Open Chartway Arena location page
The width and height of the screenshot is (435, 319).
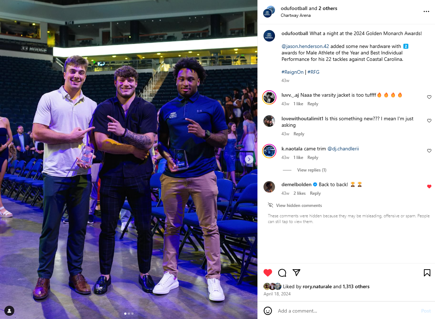tap(296, 15)
